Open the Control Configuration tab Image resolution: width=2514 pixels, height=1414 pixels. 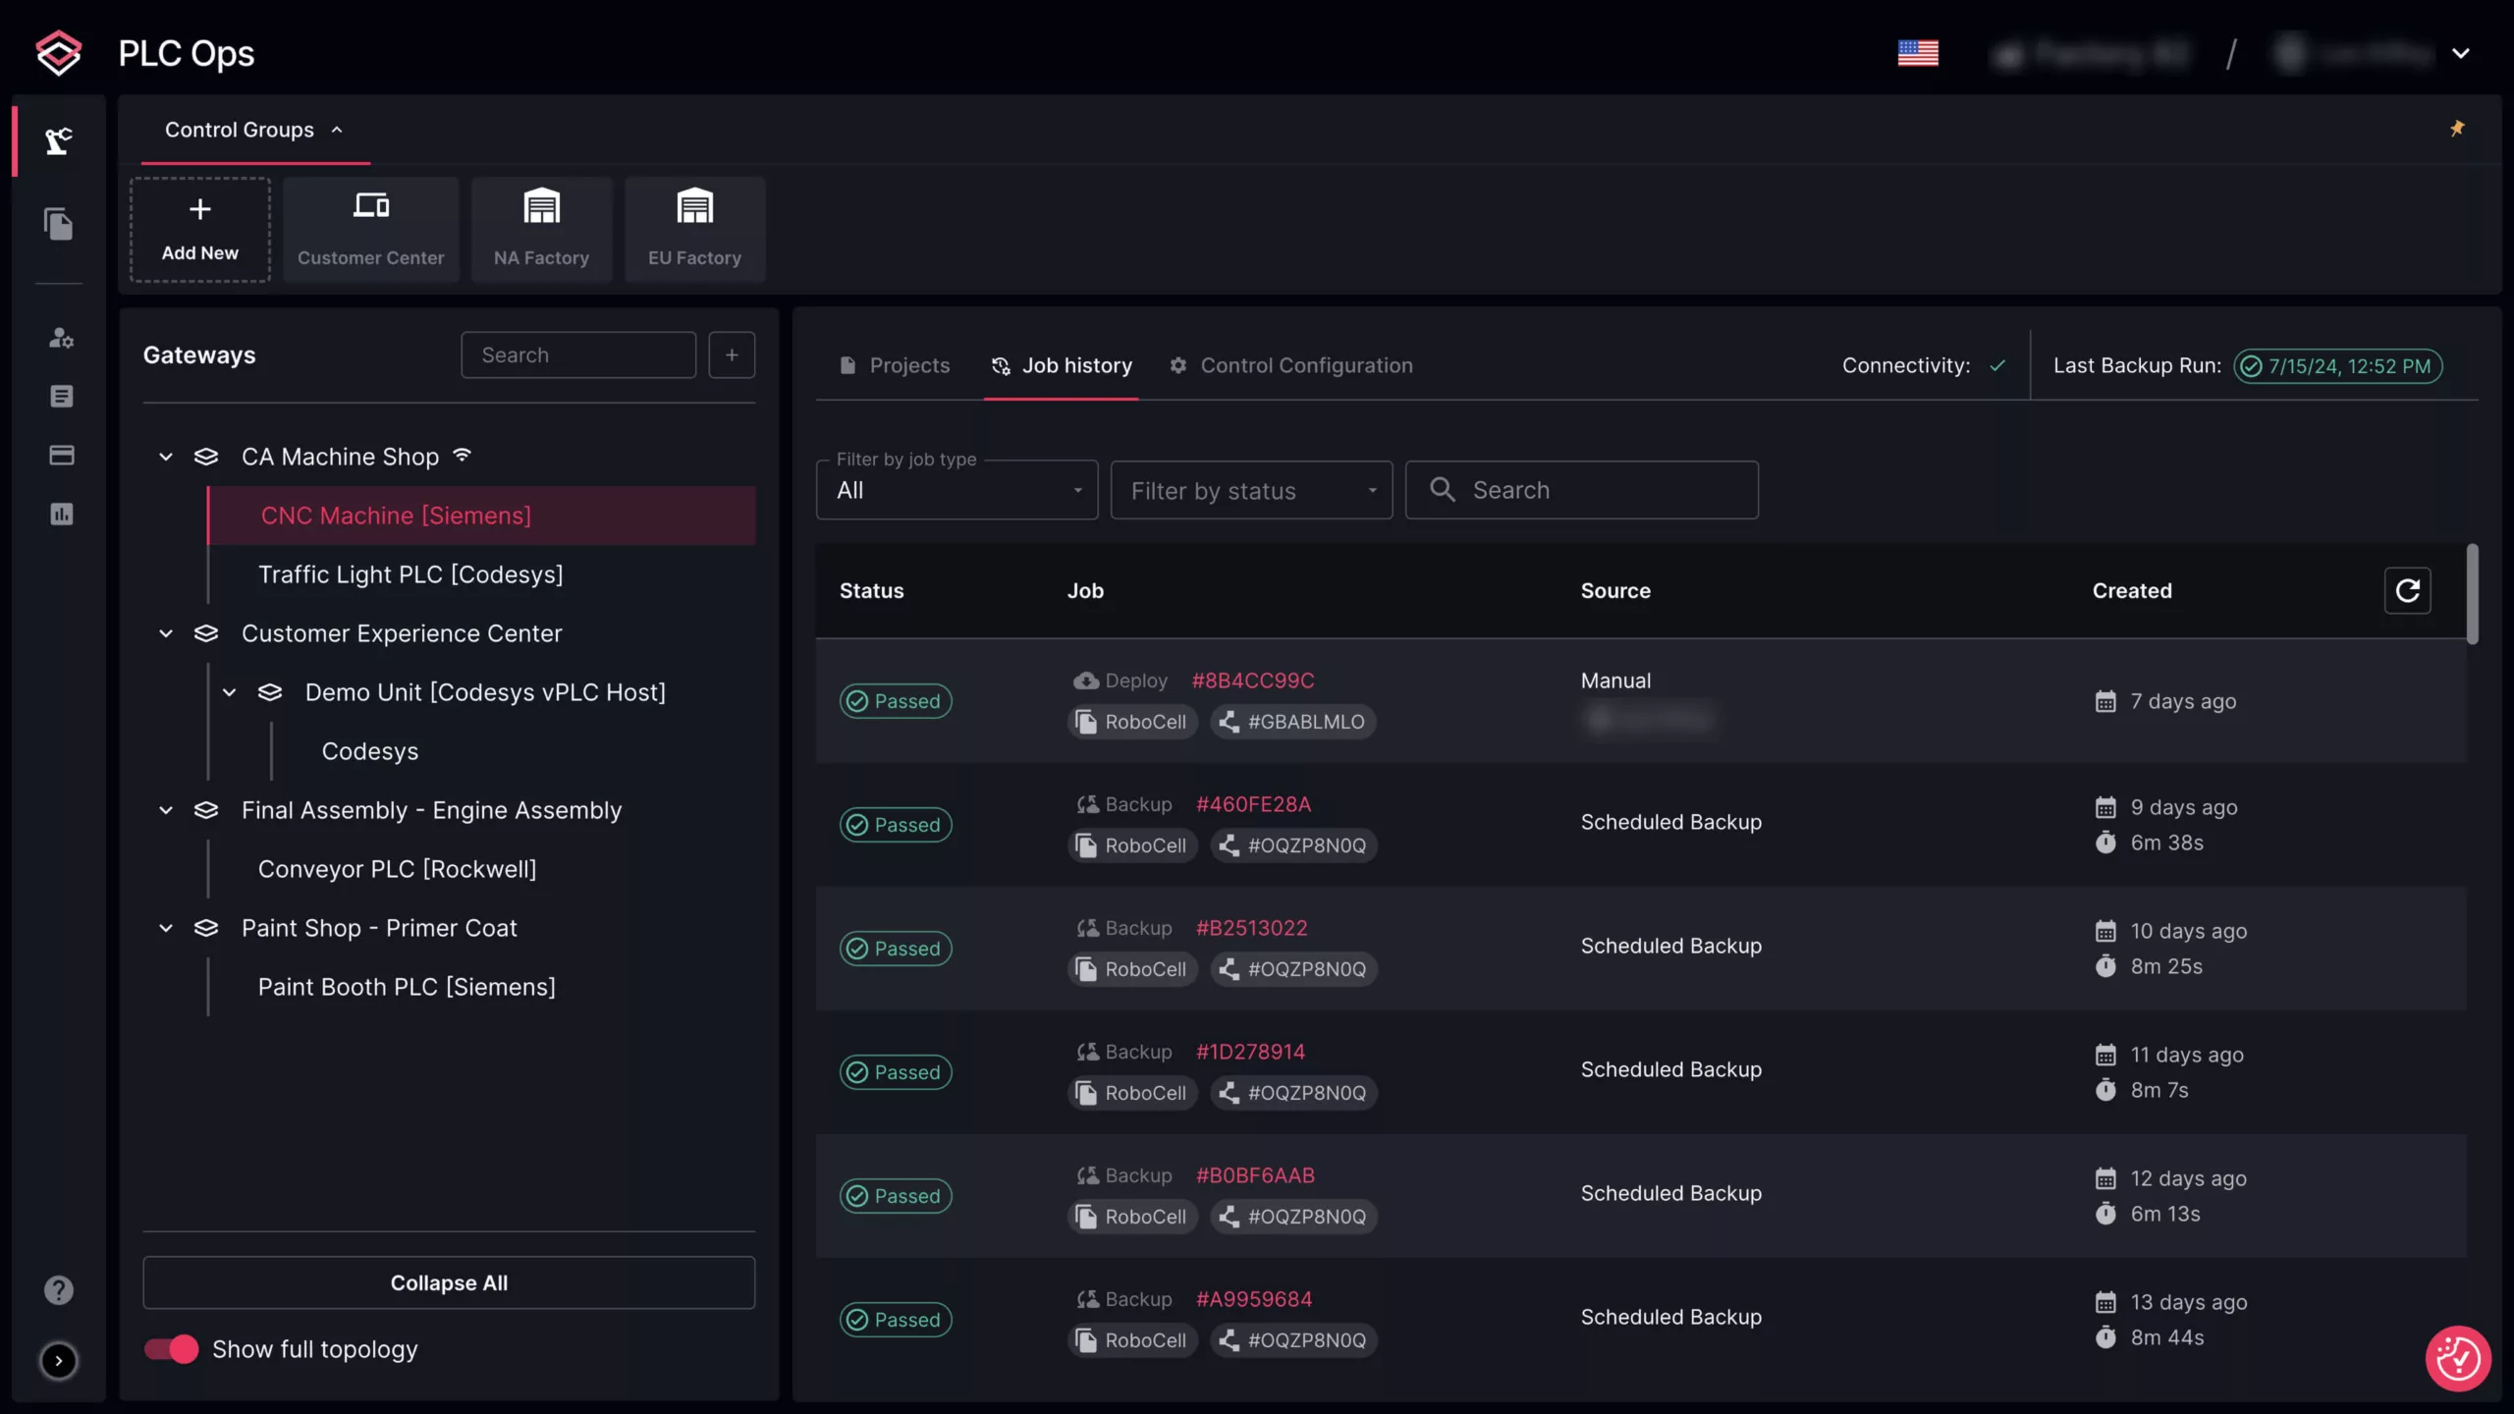[x=1290, y=365]
